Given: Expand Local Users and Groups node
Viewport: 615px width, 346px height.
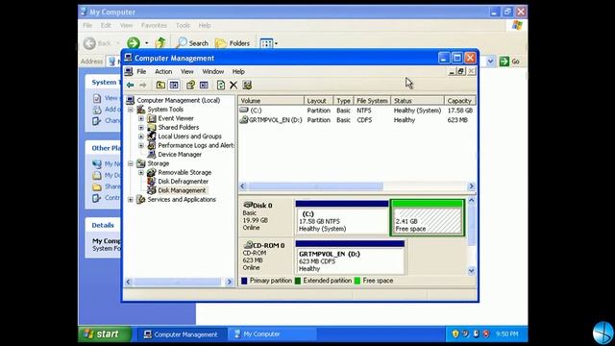Looking at the screenshot, I should (141, 136).
